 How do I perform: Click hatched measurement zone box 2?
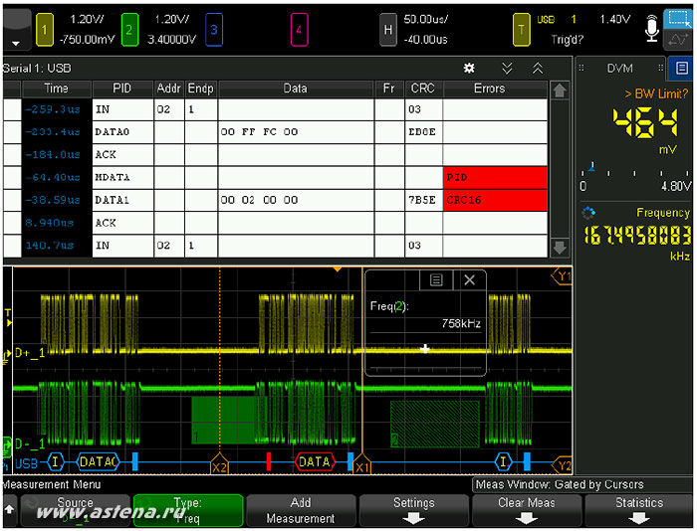435,424
